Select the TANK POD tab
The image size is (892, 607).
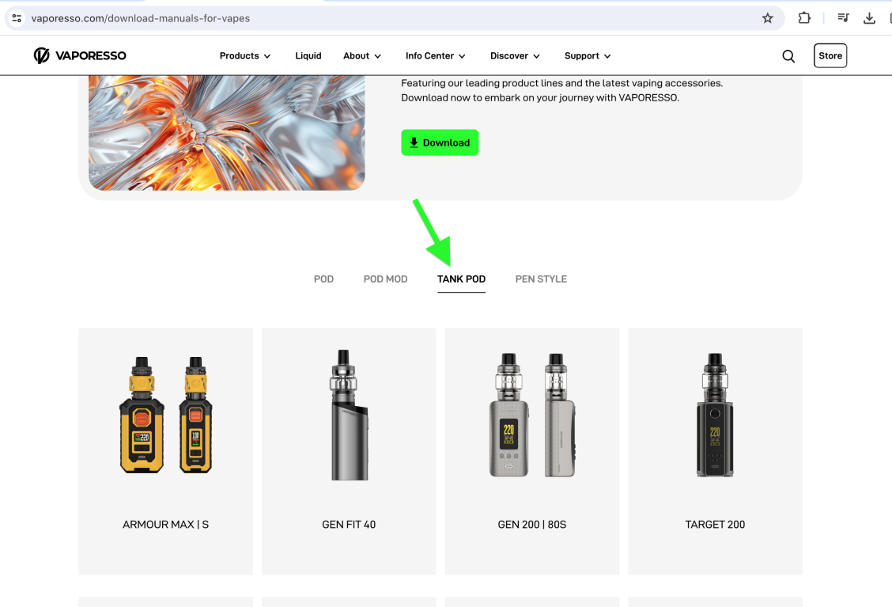[x=461, y=279]
